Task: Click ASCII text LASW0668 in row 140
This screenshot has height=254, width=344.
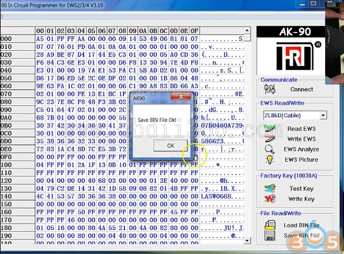Action: [x=217, y=196]
